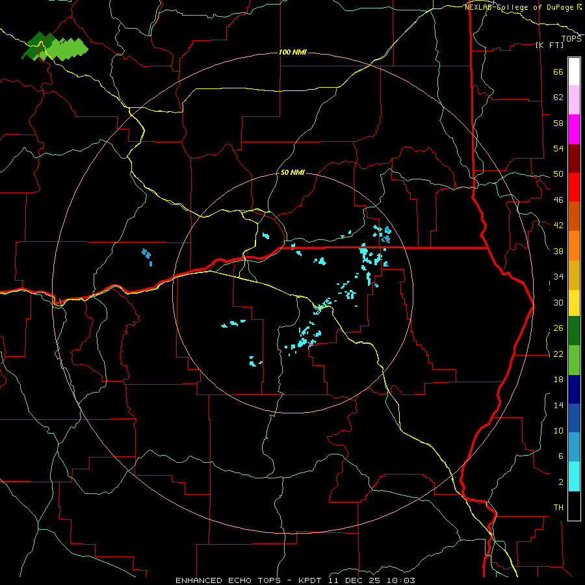The image size is (585, 585).
Task: Click the green echo blob in the northwest corner
Action: click(x=55, y=47)
